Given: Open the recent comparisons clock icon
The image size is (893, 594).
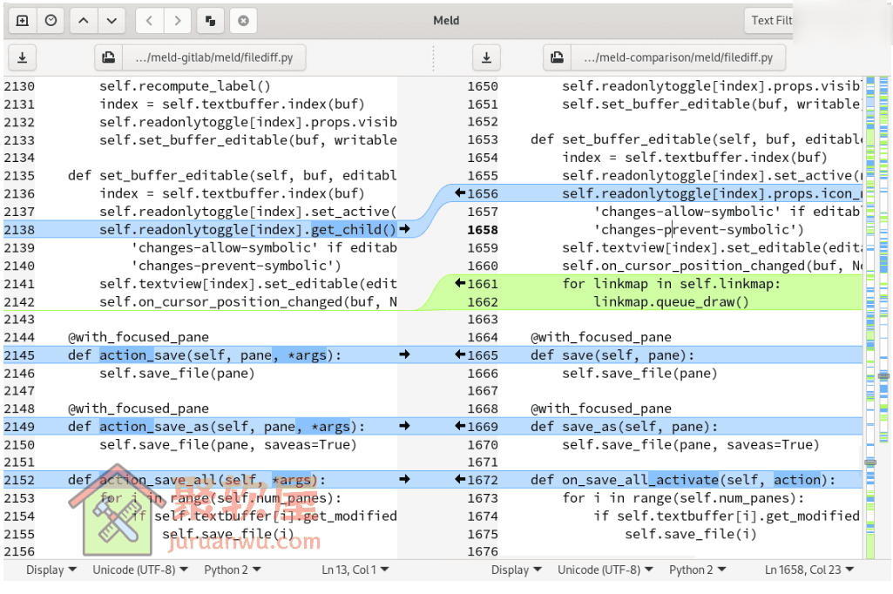Looking at the screenshot, I should point(51,21).
